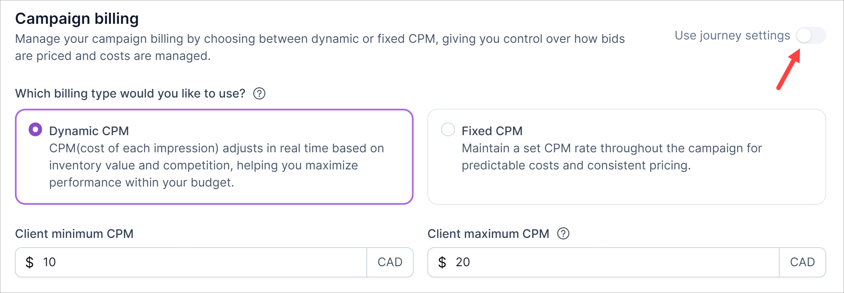
Task: Click the "Dynamic CPM" option title
Action: pos(89,131)
